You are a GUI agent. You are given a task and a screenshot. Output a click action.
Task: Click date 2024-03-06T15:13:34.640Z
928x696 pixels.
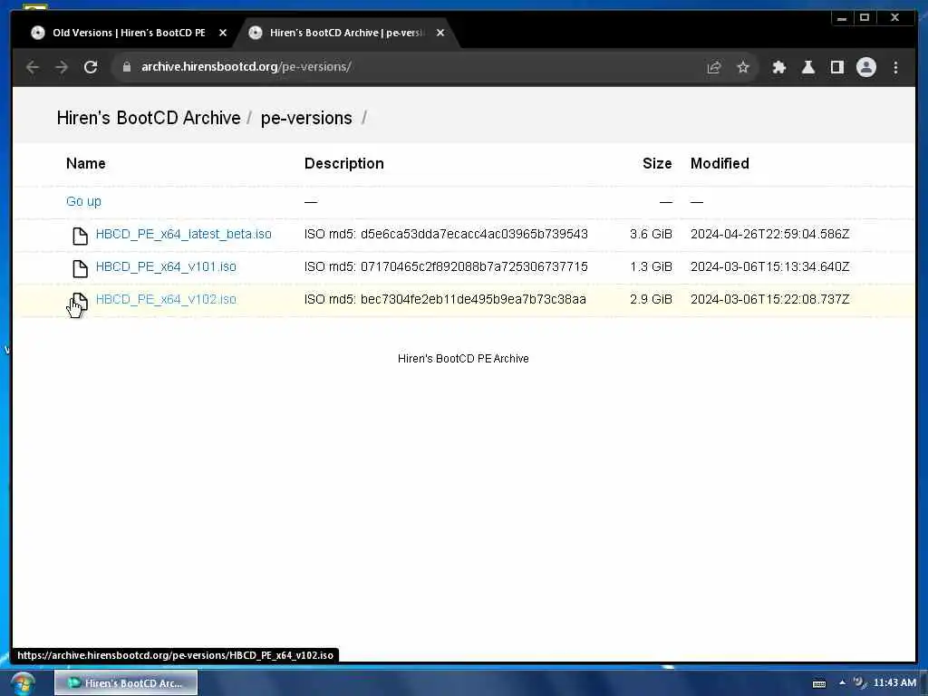[770, 266]
